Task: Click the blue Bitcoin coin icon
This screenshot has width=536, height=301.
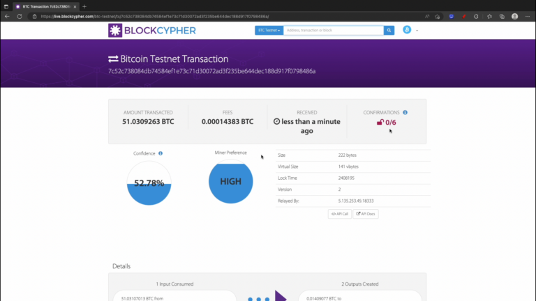Action: pyautogui.click(x=407, y=30)
